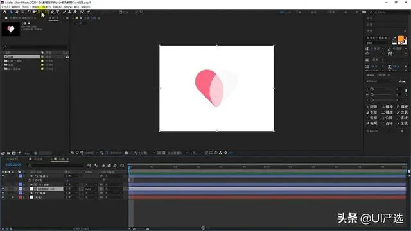Open track matte dropdown showing Alpha

click(91, 189)
